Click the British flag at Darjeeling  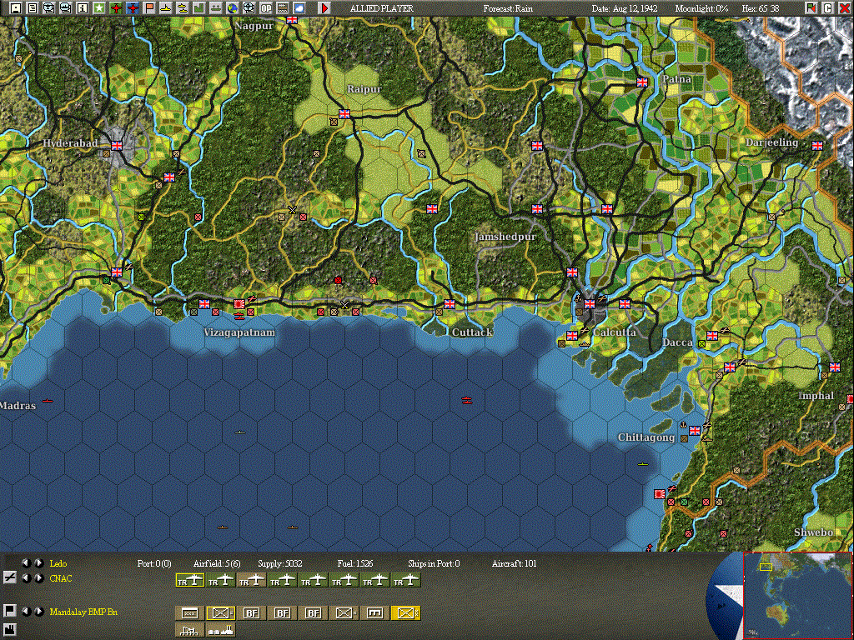817,146
